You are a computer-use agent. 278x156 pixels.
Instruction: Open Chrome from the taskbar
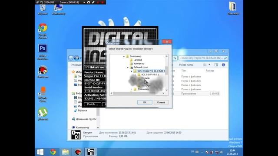[x=53, y=152]
